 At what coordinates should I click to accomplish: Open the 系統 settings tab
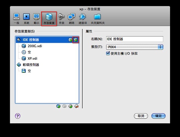coord(26,19)
